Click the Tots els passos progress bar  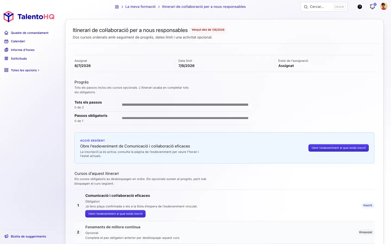click(185, 105)
